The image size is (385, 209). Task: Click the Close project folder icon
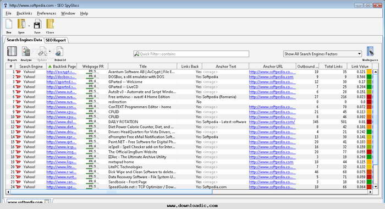pos(50,24)
